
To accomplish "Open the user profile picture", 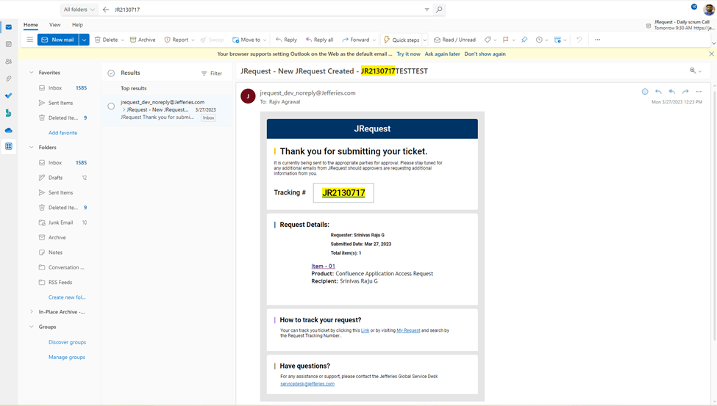I will click(x=709, y=10).
